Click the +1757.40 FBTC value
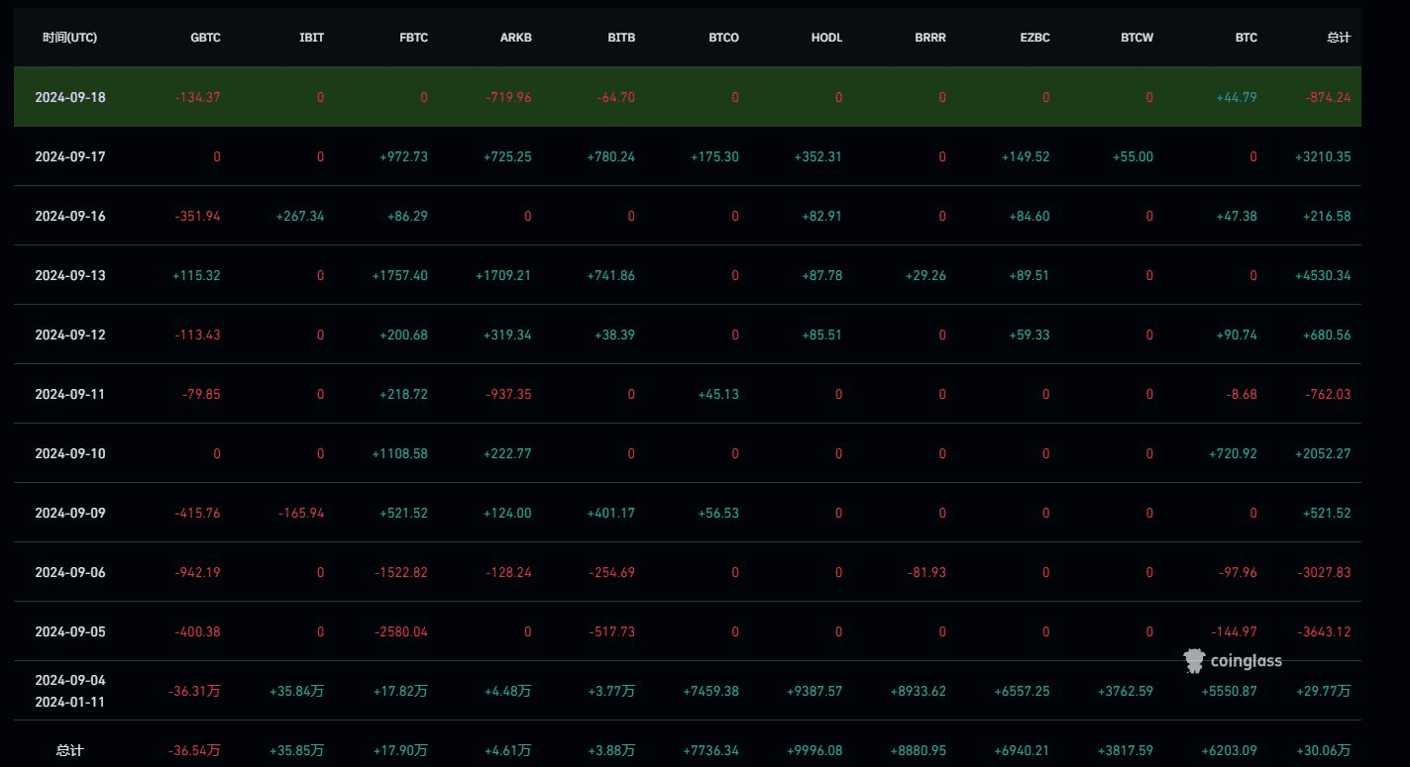The width and height of the screenshot is (1410, 767). click(400, 275)
